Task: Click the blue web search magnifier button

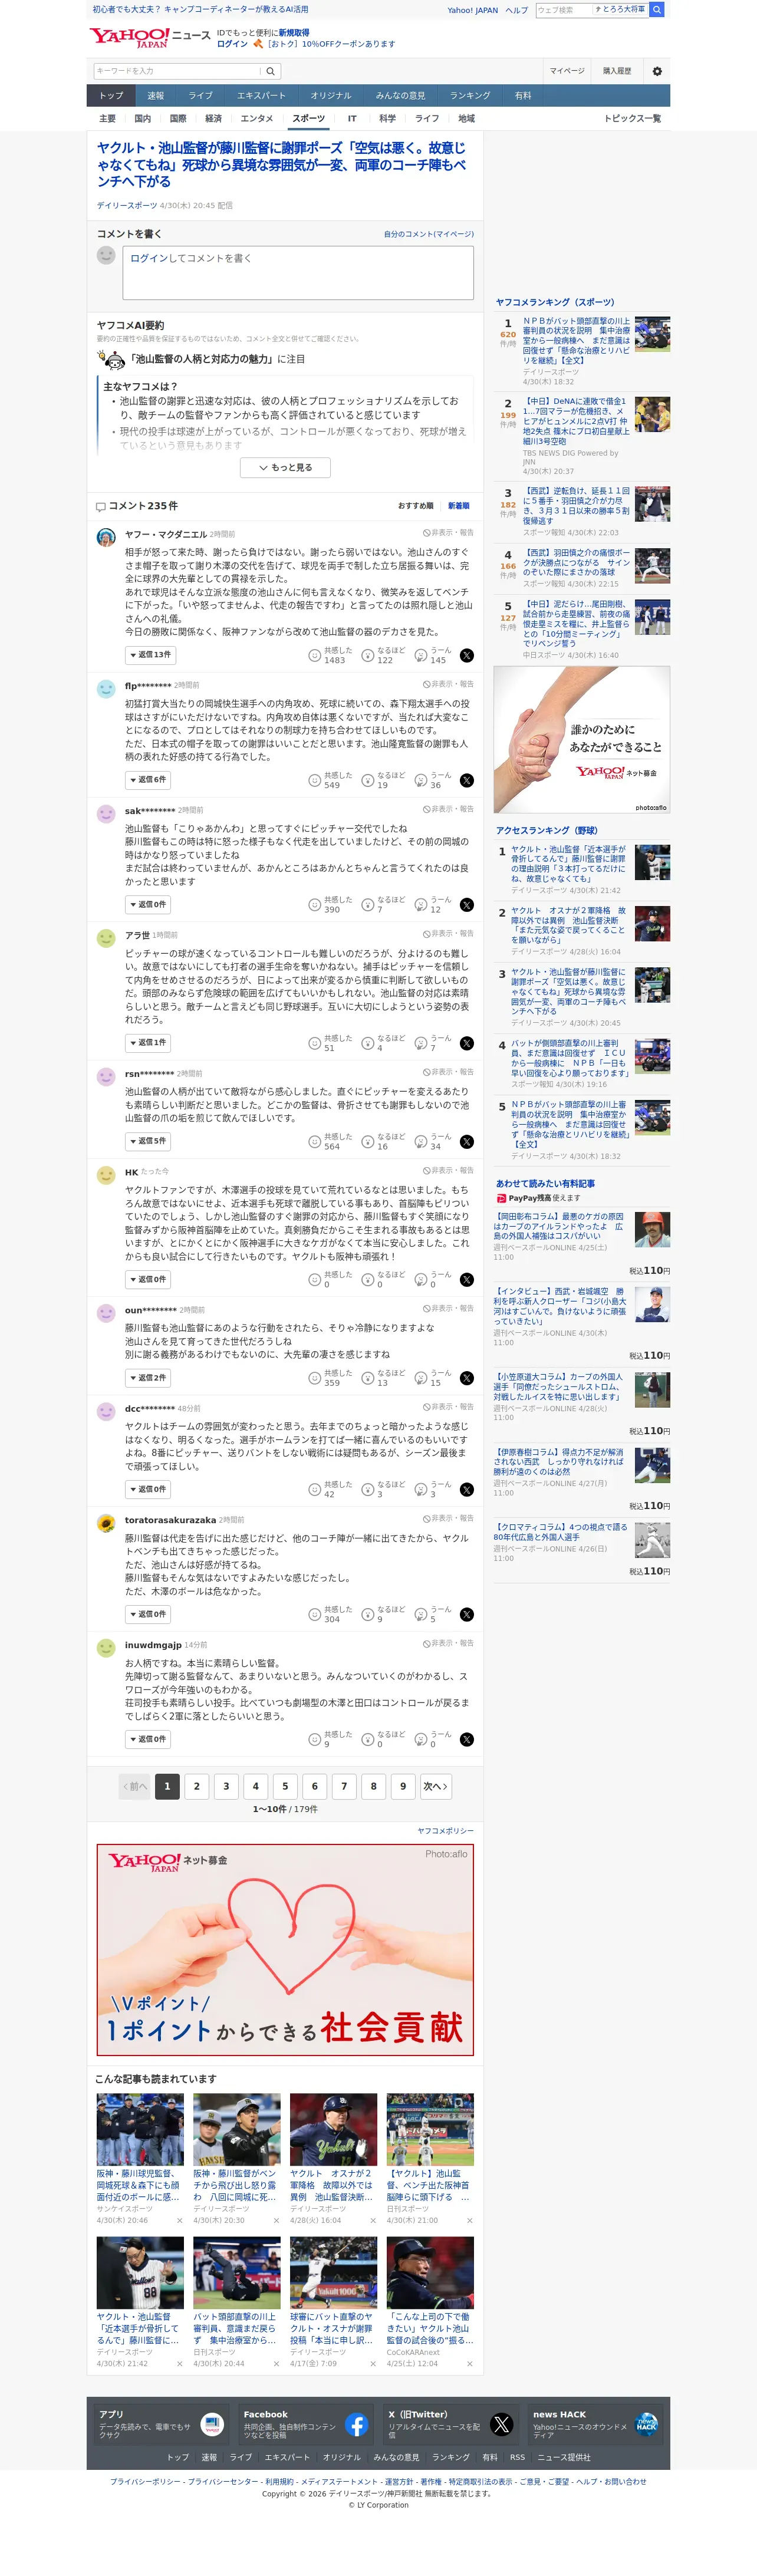Action: 657,10
